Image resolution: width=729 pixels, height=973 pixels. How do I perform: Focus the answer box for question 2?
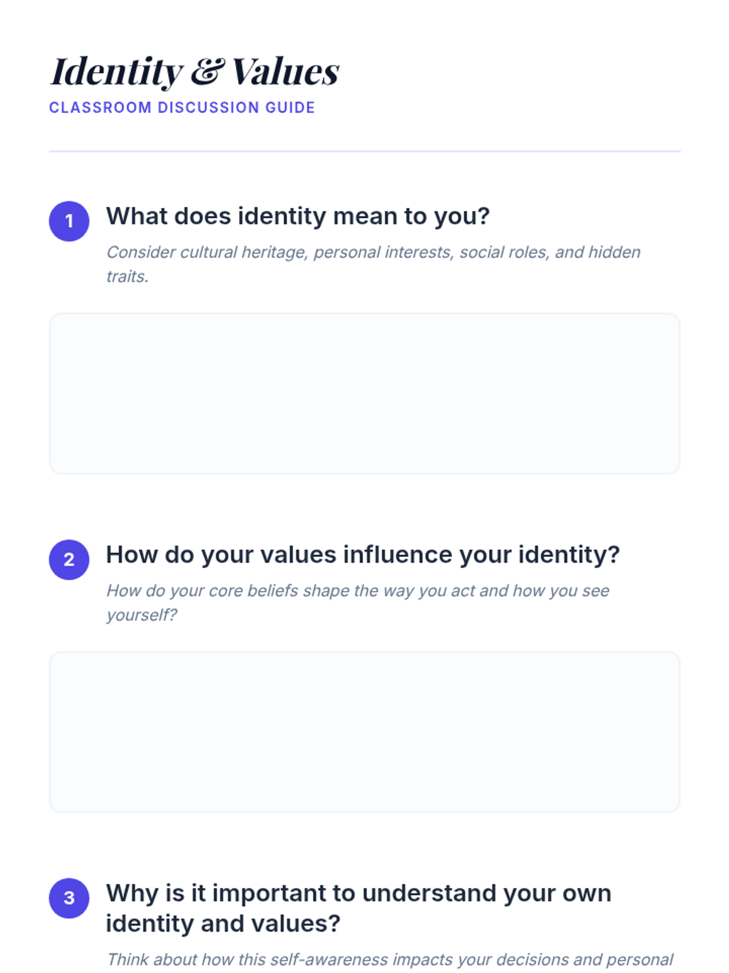pyautogui.click(x=364, y=732)
